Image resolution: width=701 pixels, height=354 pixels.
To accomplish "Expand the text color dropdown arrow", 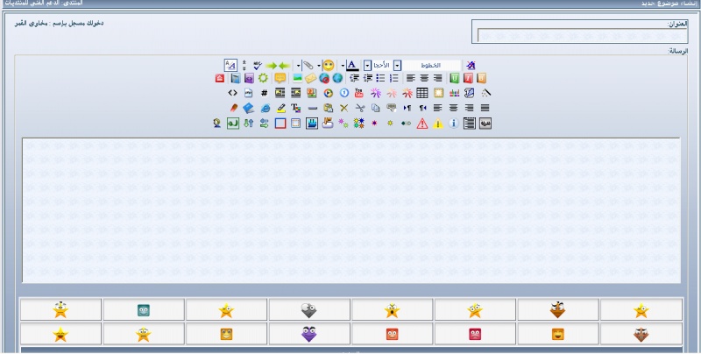I will tap(343, 65).
